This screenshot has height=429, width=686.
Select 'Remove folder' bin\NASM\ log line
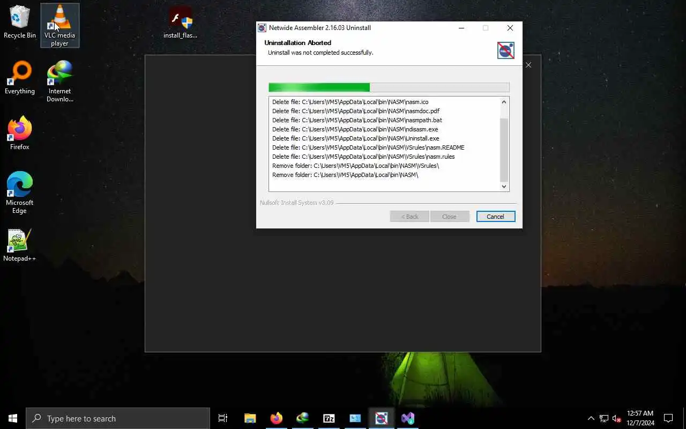(345, 175)
